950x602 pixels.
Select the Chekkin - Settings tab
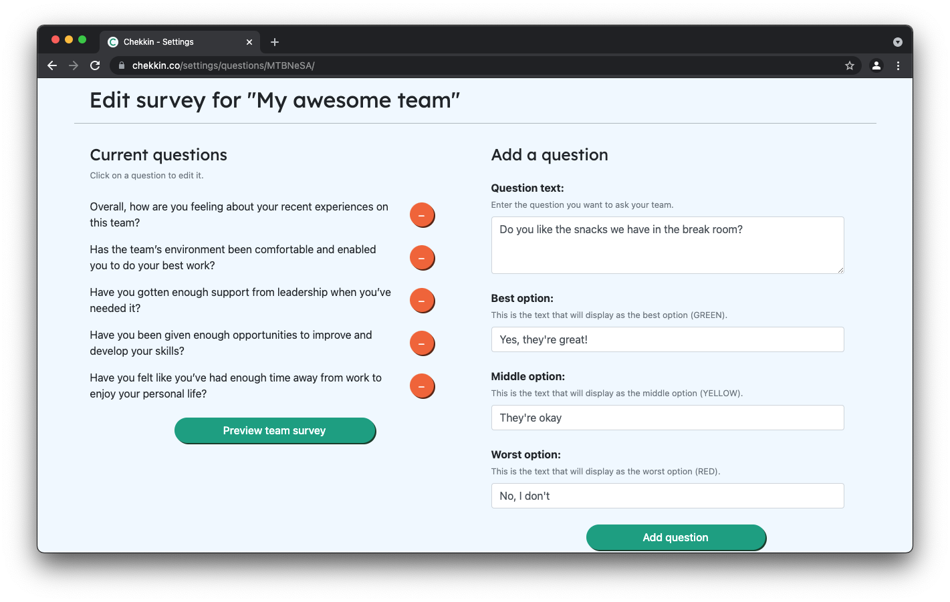coord(181,42)
